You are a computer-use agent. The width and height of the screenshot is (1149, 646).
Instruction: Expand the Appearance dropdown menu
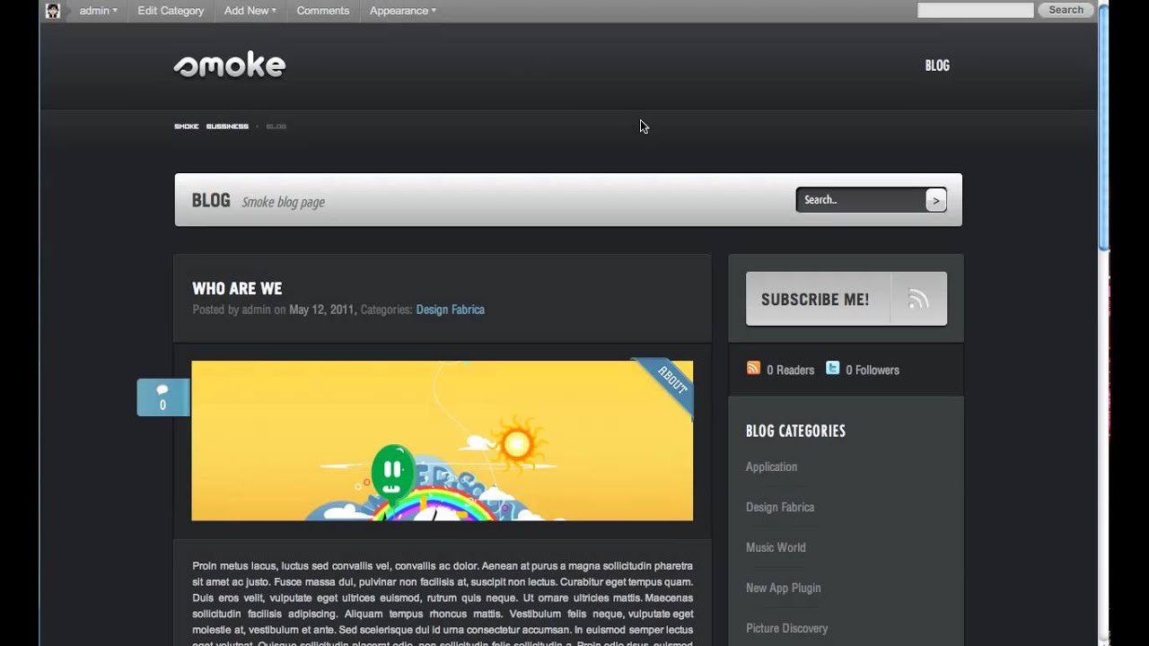click(x=402, y=11)
